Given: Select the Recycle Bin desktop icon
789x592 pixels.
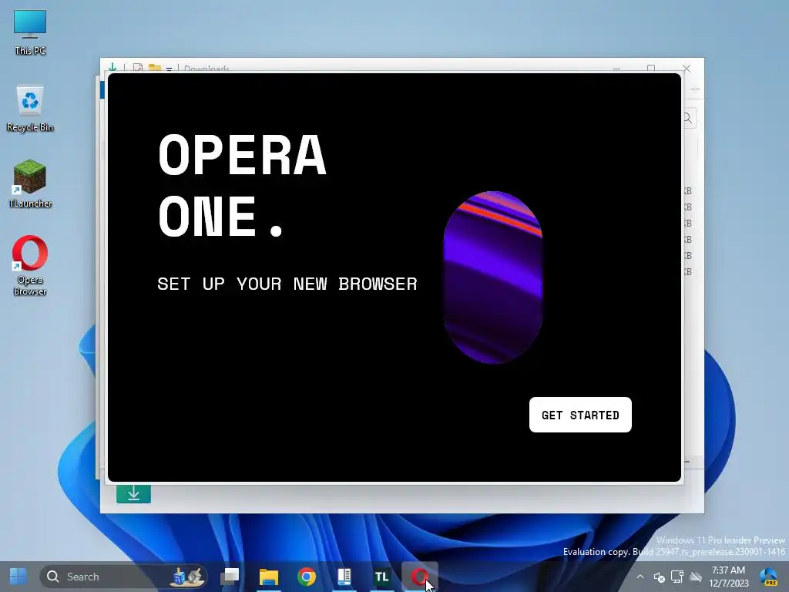Looking at the screenshot, I should click(x=30, y=109).
